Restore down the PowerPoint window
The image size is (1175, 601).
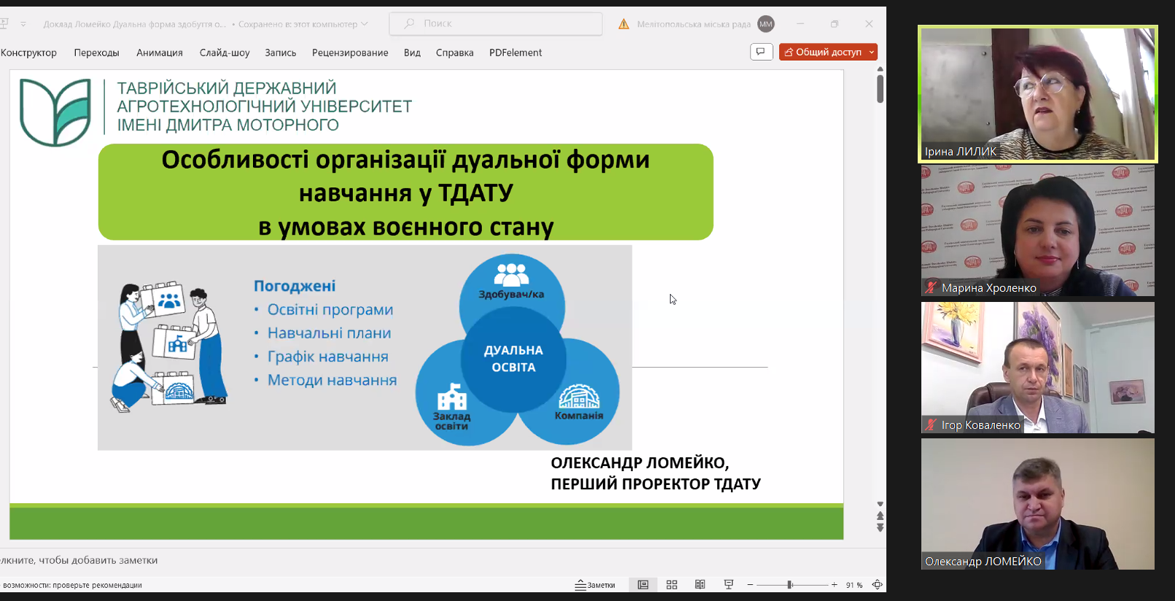point(835,24)
